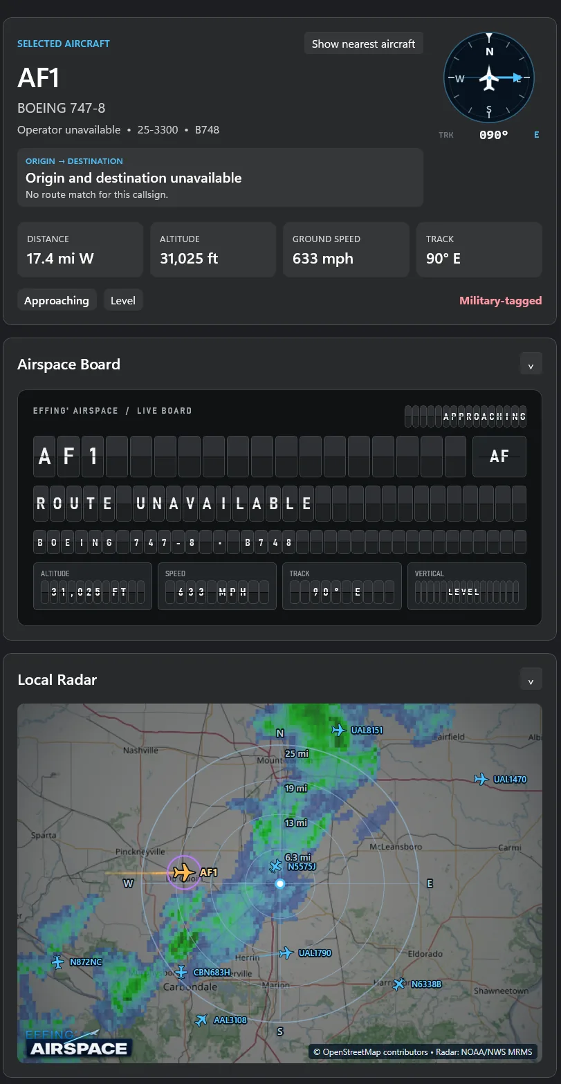Click the 25 mi range ring label
Image resolution: width=561 pixels, height=1084 pixels.
pos(296,753)
